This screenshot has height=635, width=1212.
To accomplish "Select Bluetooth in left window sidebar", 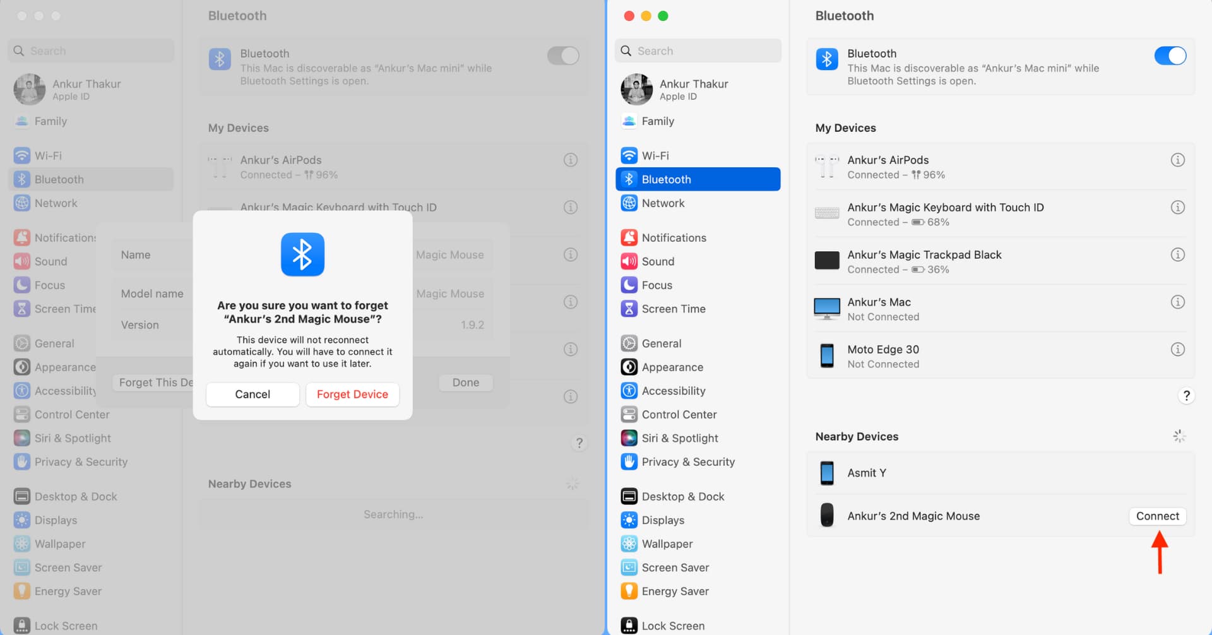I will (x=91, y=179).
